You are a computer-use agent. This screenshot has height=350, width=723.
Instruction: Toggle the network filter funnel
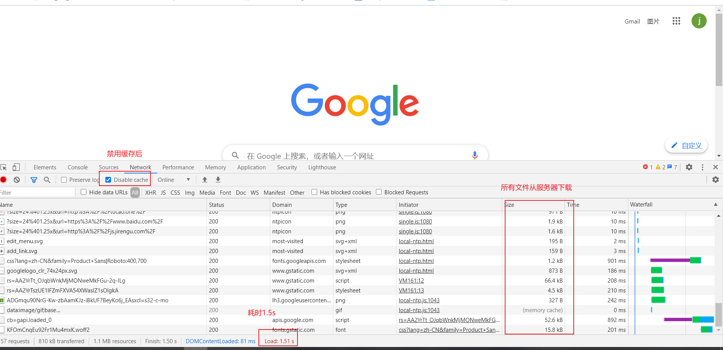(34, 180)
